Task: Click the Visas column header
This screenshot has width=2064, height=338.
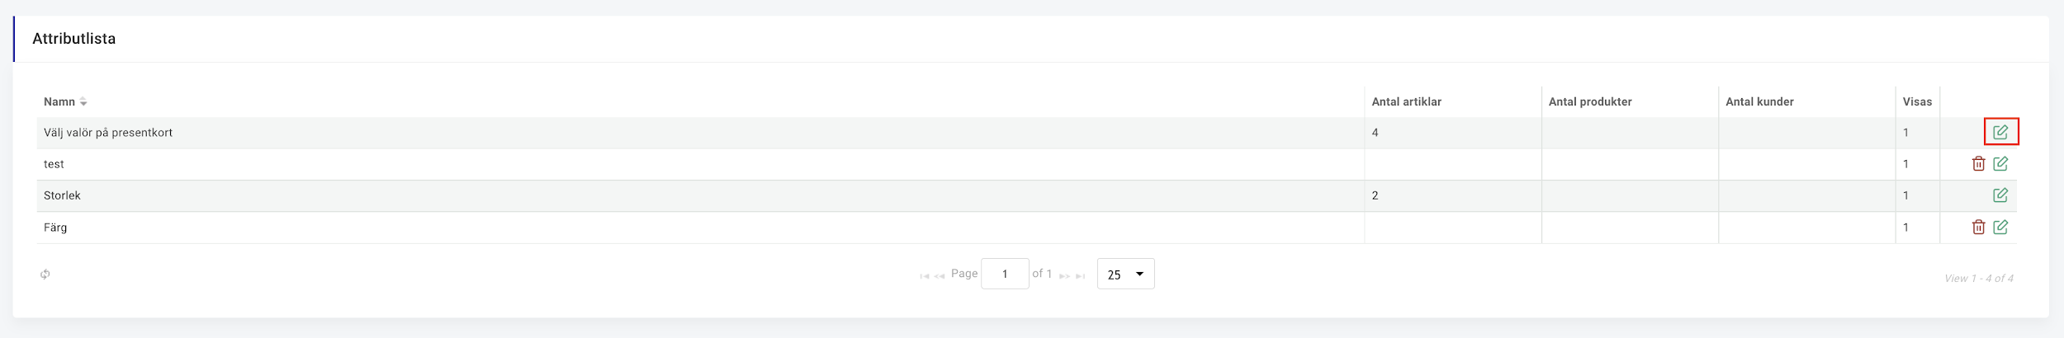Action: click(1917, 101)
